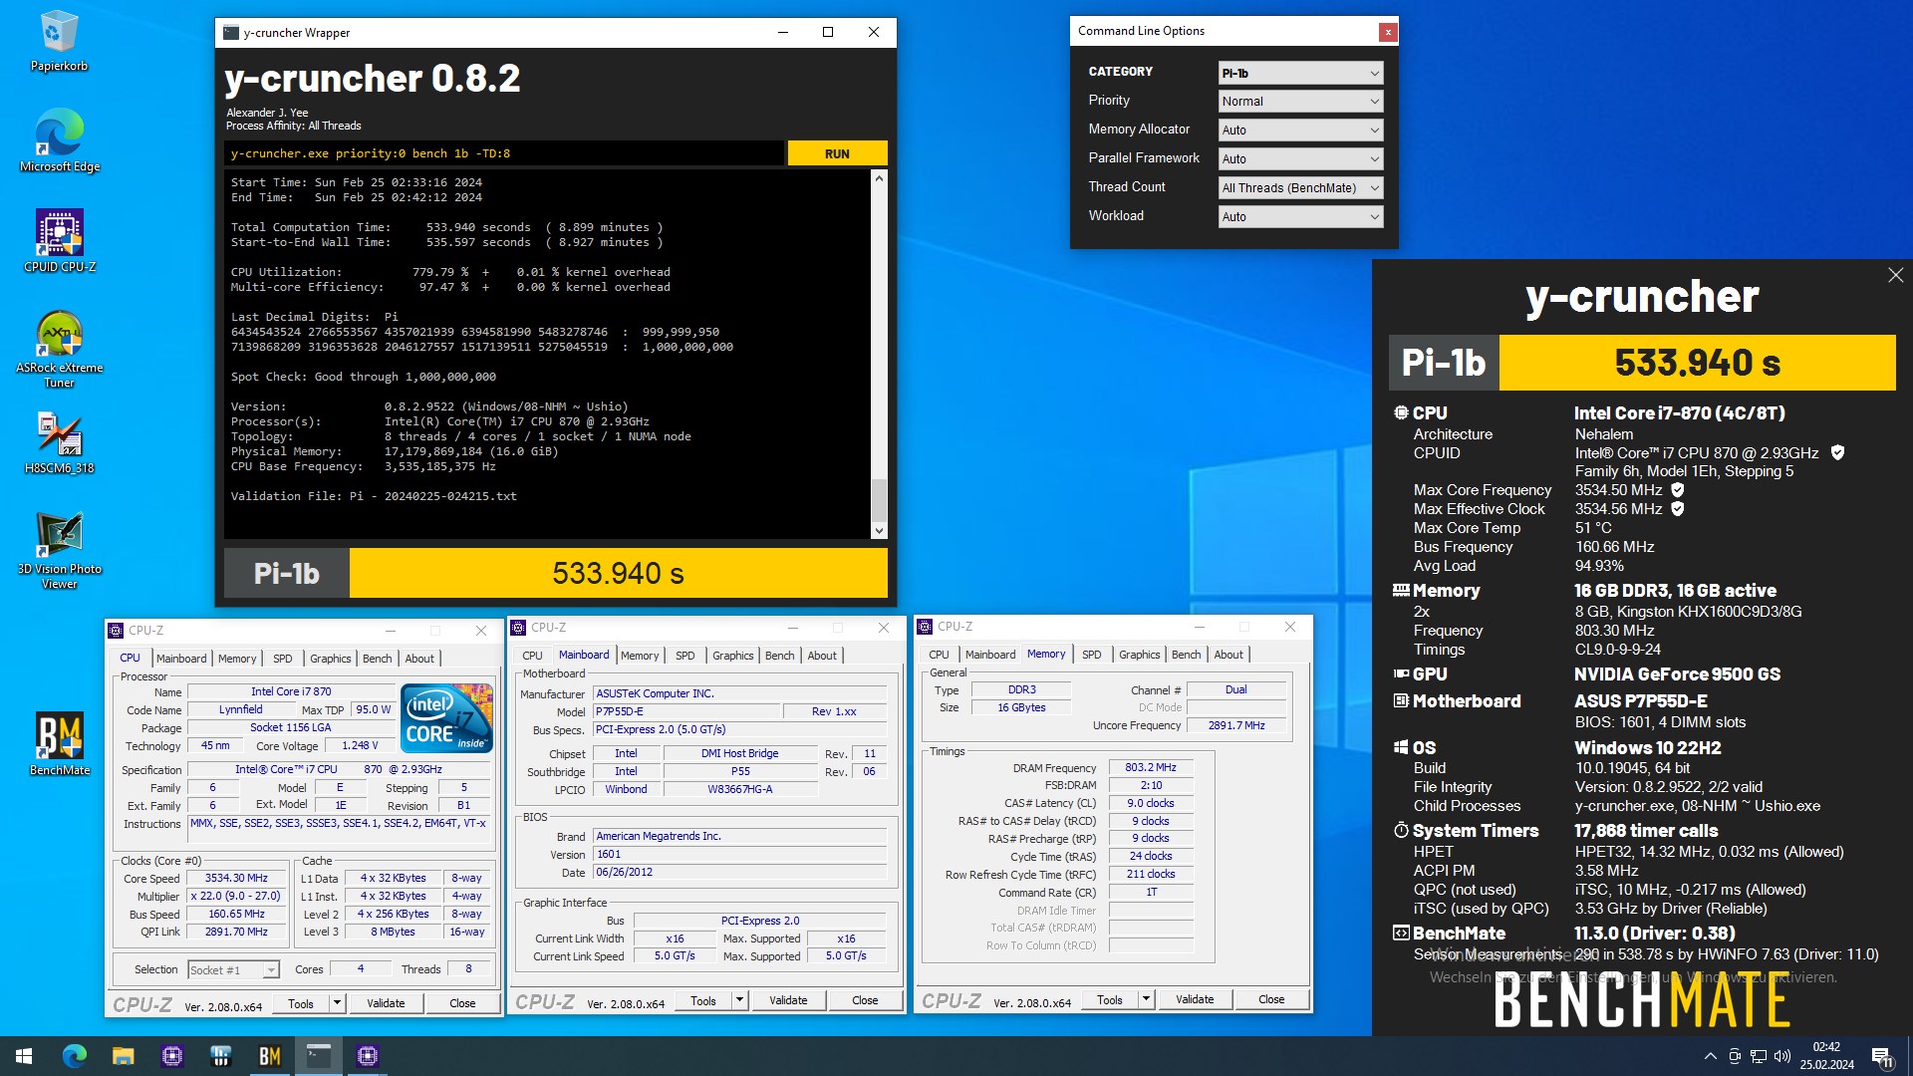The width and height of the screenshot is (1913, 1076).
Task: Show hidden tray icons chevron
Action: pyautogui.click(x=1711, y=1056)
